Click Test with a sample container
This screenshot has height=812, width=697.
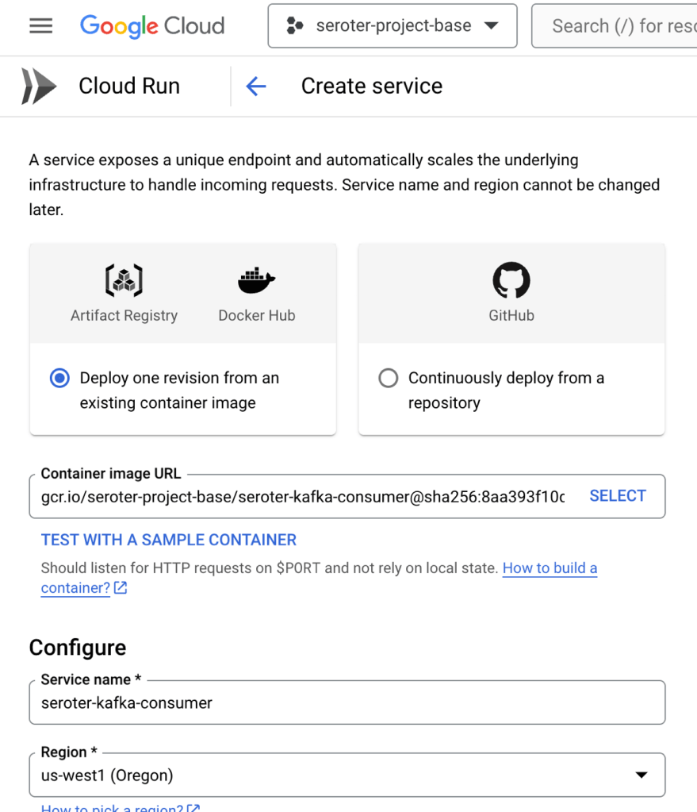(169, 541)
